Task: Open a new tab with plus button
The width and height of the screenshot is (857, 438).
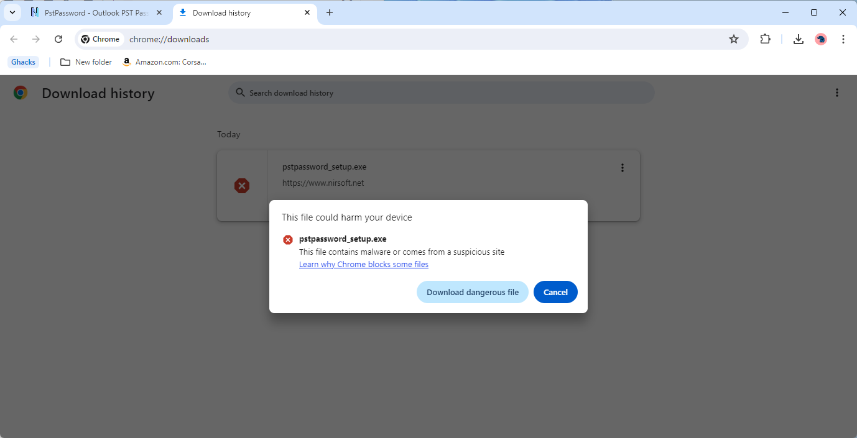Action: point(330,12)
